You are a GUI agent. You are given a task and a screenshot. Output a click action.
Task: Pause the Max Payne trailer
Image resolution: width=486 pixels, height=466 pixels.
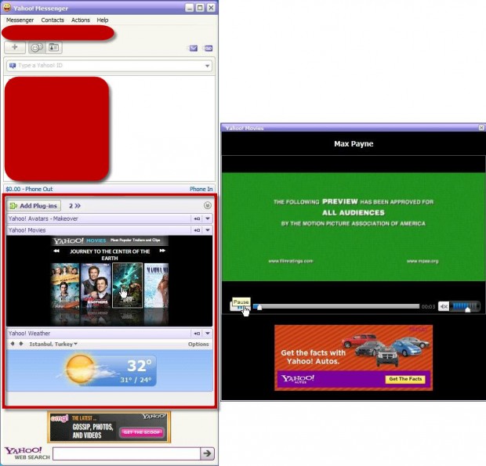tap(240, 307)
